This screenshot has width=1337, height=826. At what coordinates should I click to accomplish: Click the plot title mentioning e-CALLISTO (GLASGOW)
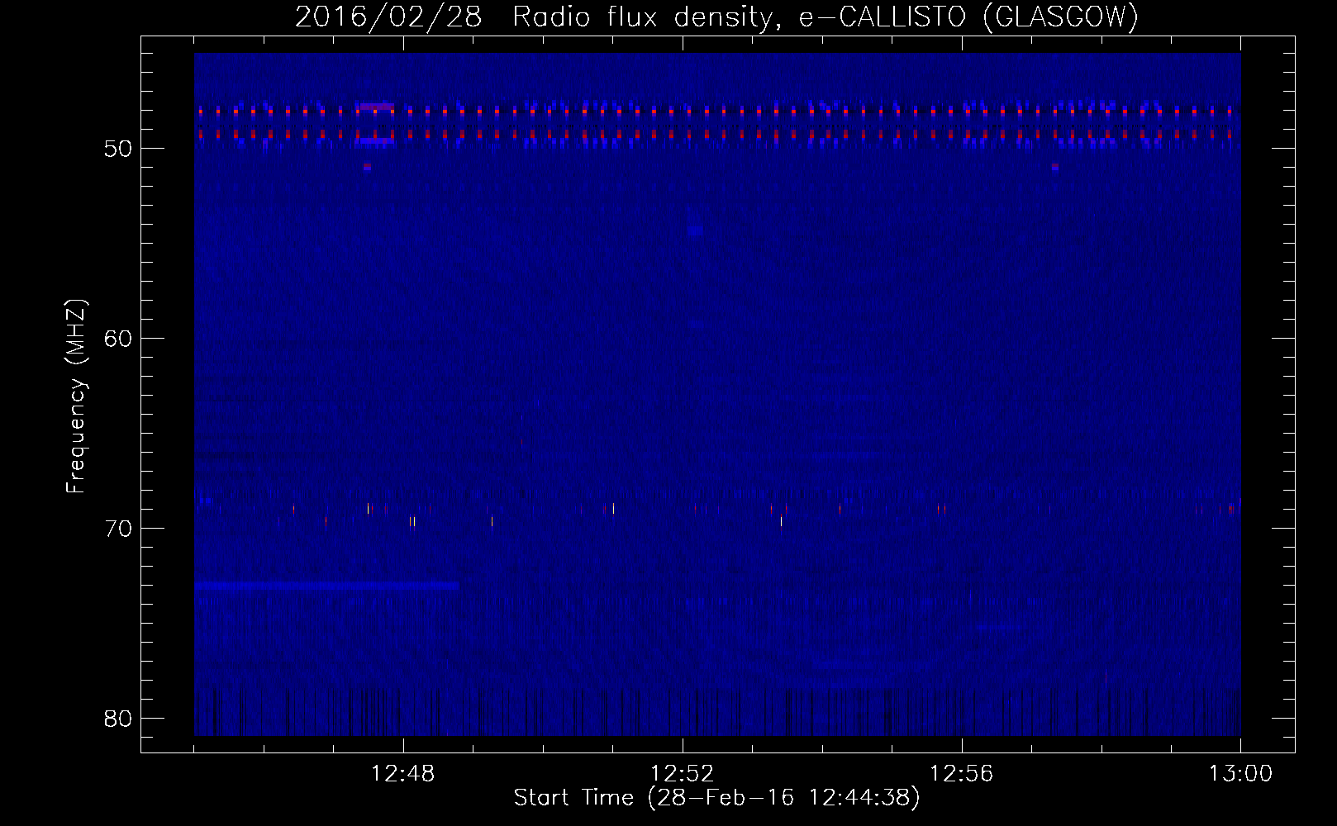coord(716,17)
